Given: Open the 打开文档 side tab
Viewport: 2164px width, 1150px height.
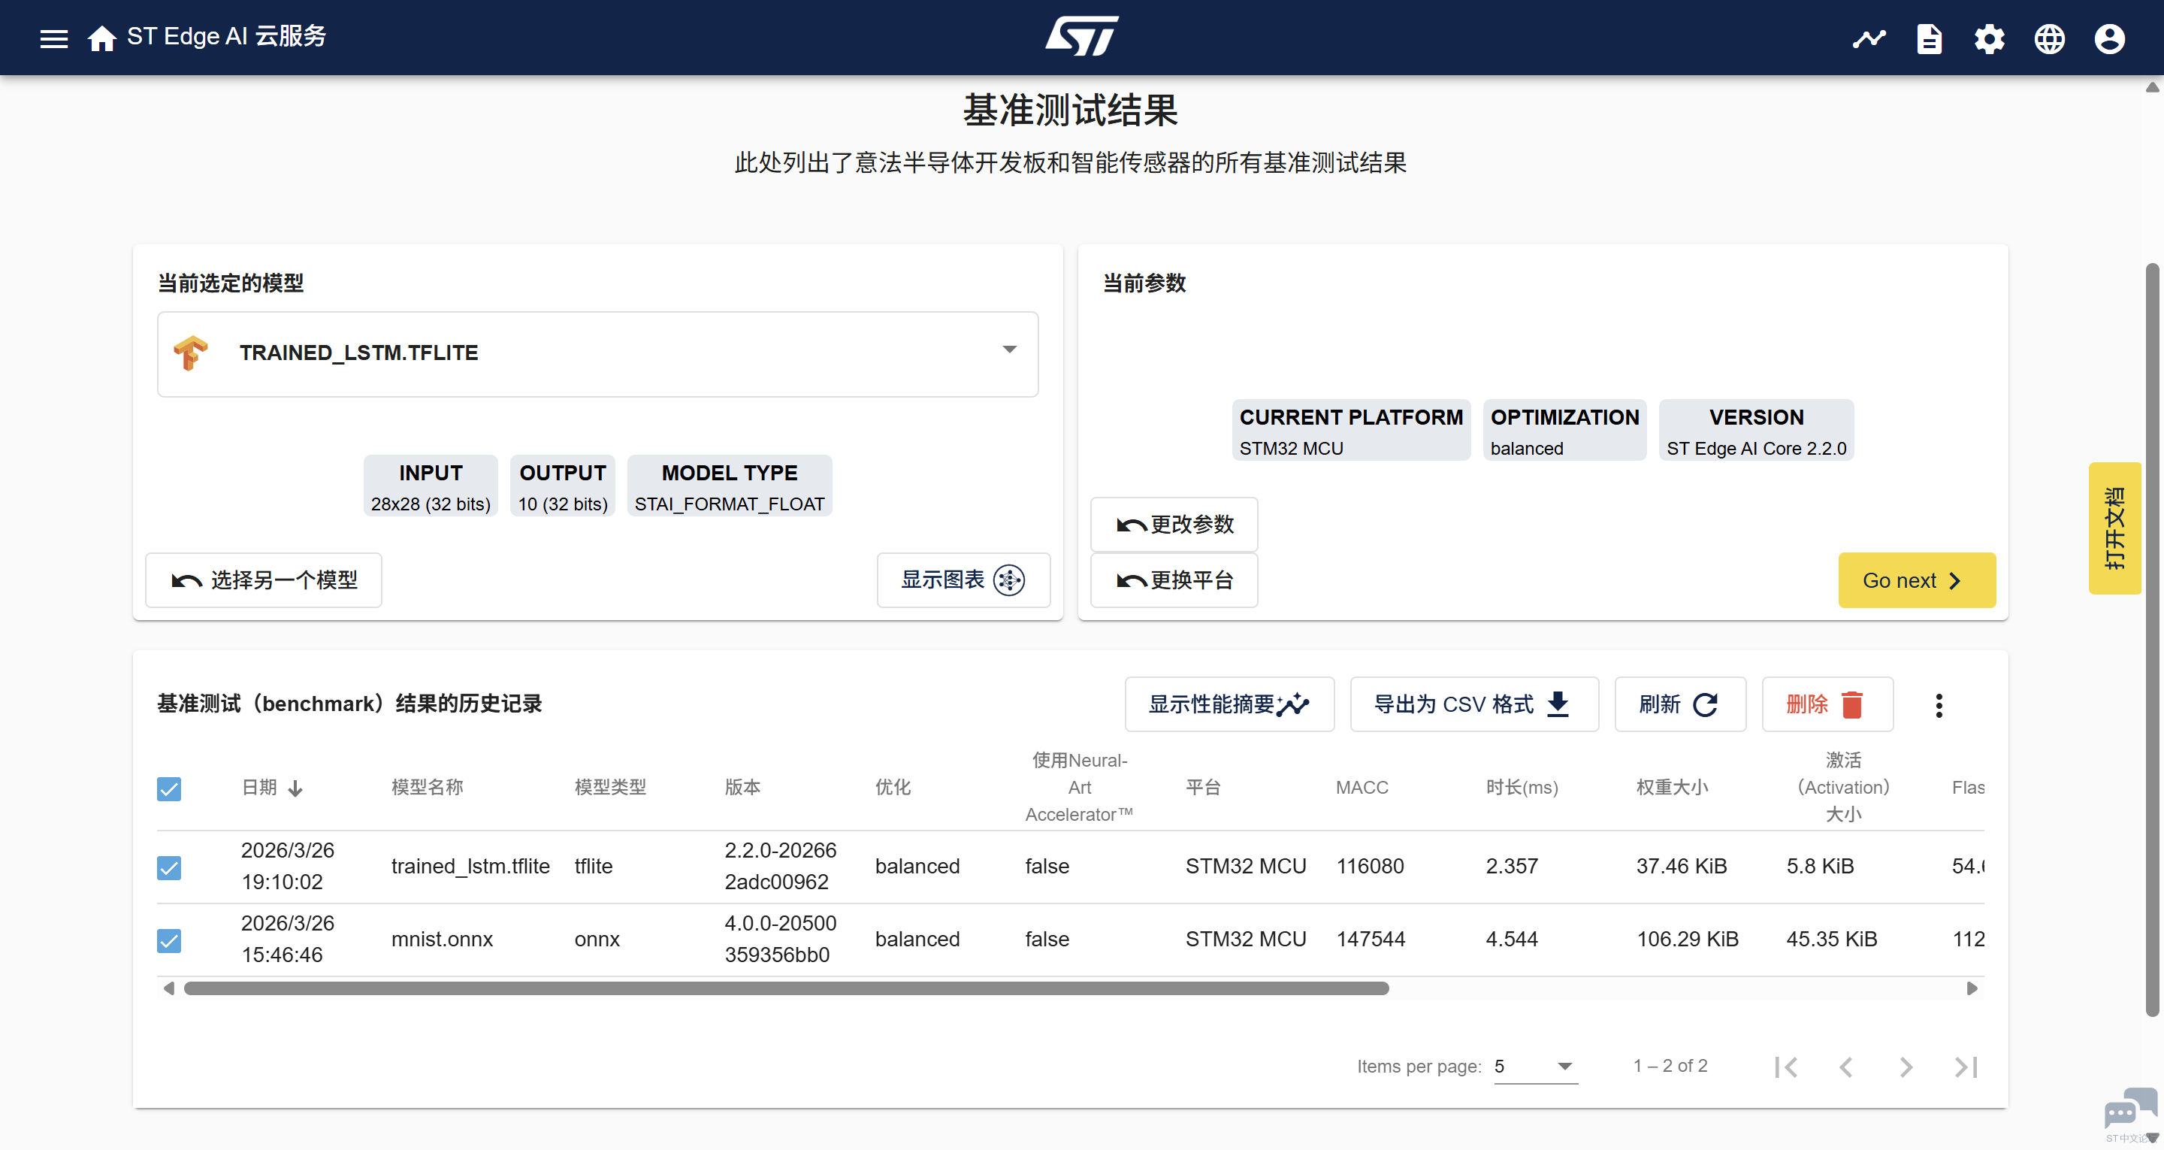Looking at the screenshot, I should click(2114, 528).
